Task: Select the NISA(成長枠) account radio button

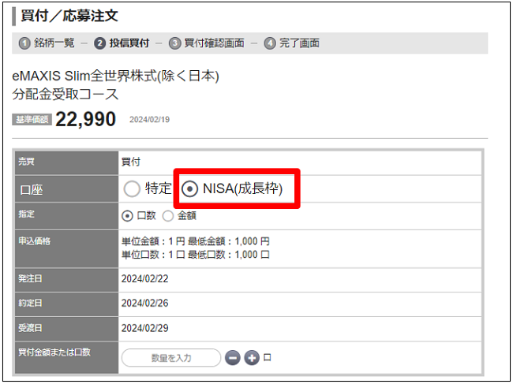Action: (189, 189)
